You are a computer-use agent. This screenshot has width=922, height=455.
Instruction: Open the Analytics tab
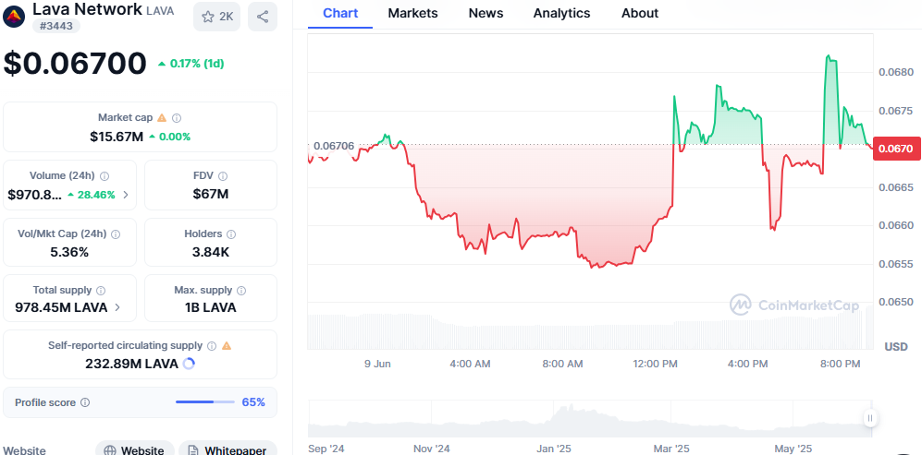pyautogui.click(x=561, y=13)
